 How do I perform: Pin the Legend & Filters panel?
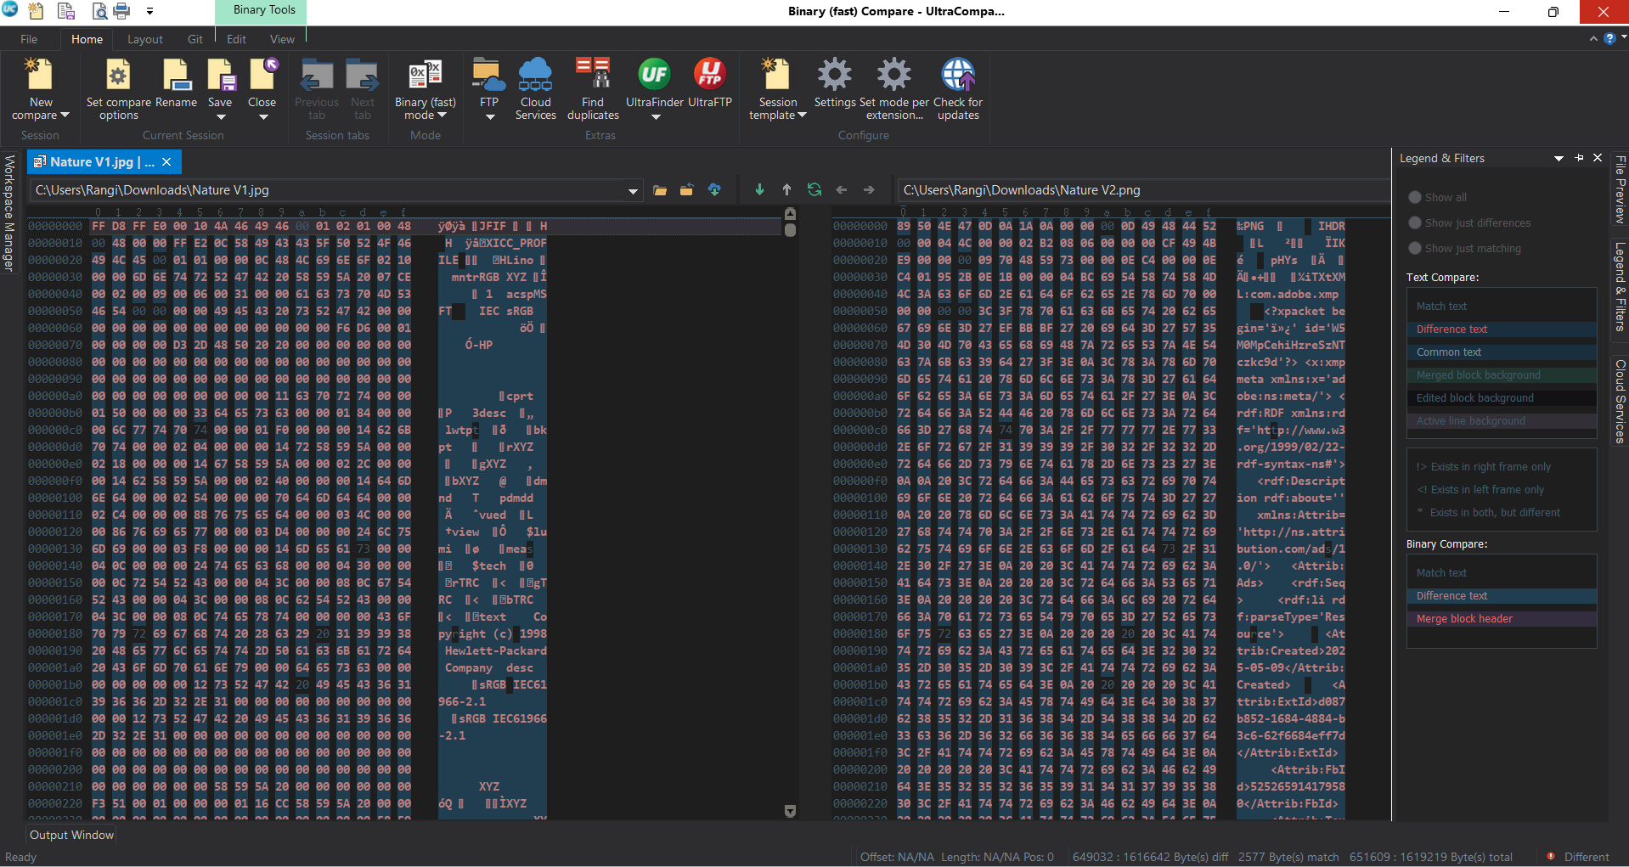tap(1579, 158)
